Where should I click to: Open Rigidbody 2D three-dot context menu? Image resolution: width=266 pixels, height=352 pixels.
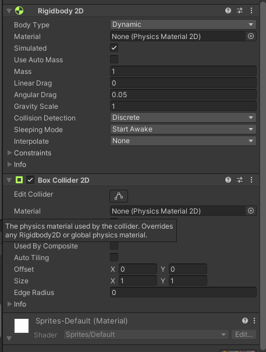coord(251,10)
